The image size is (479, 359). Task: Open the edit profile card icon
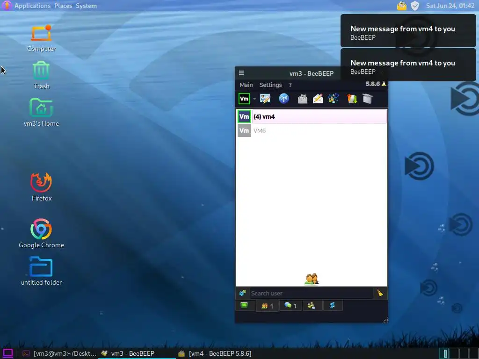click(x=265, y=99)
